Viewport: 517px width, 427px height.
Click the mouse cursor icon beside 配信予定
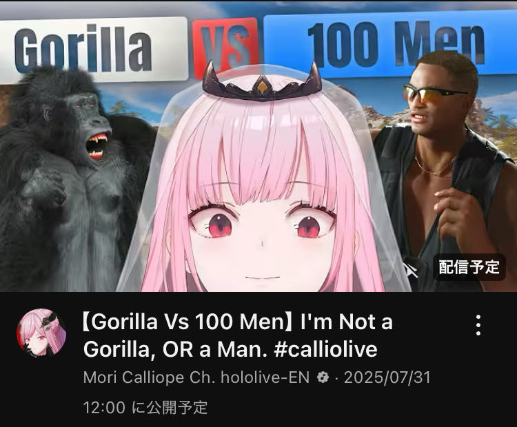pos(412,271)
